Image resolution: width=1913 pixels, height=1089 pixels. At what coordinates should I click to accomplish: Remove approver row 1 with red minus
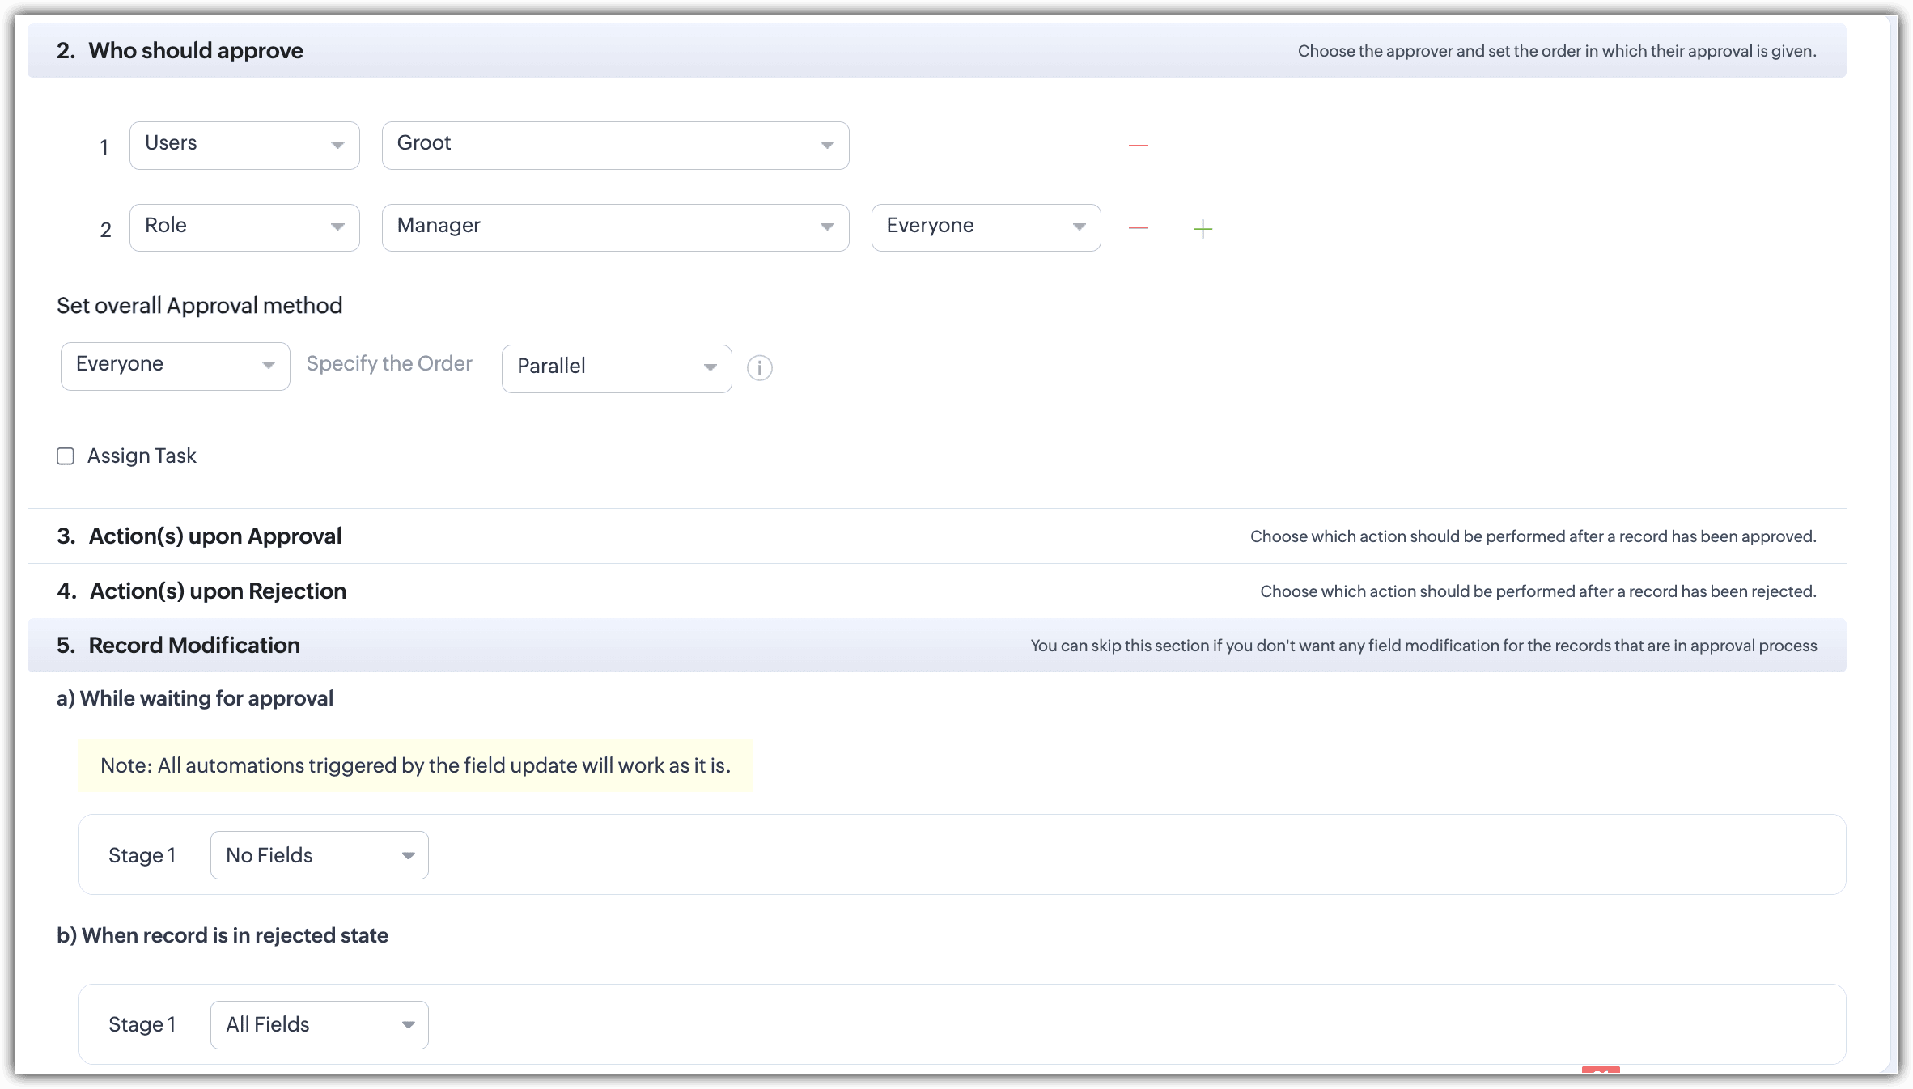tap(1138, 146)
